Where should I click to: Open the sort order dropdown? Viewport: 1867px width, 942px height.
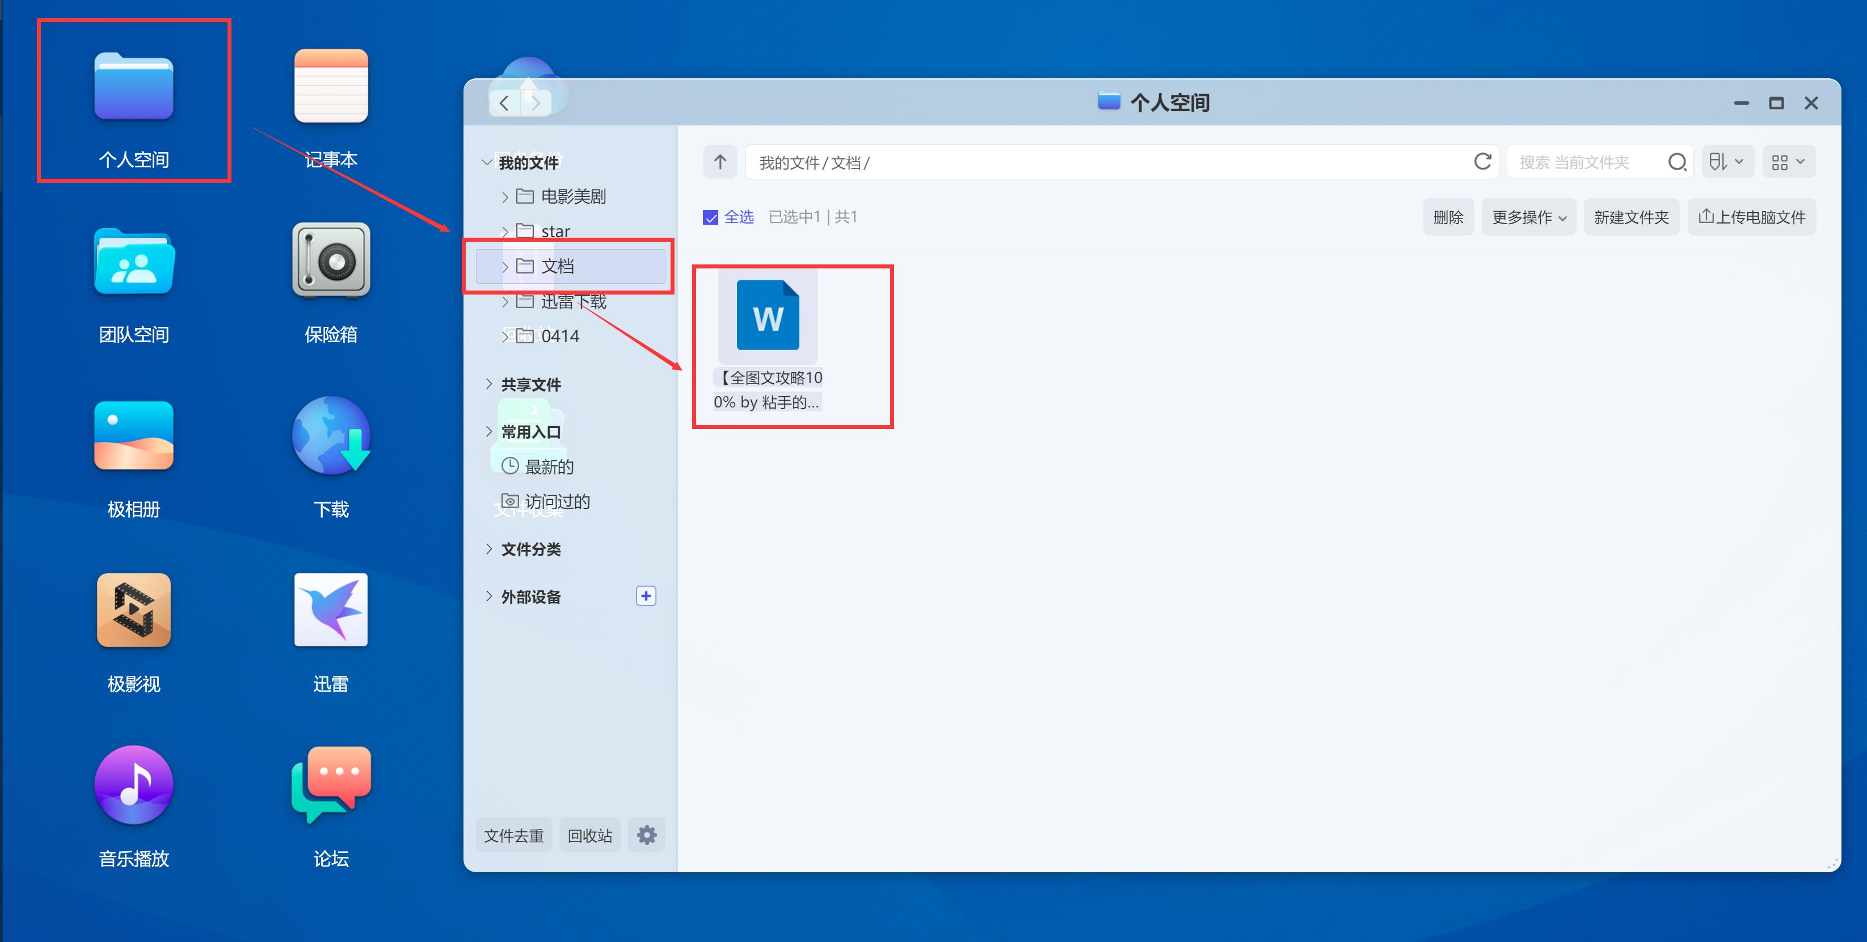pos(1728,161)
